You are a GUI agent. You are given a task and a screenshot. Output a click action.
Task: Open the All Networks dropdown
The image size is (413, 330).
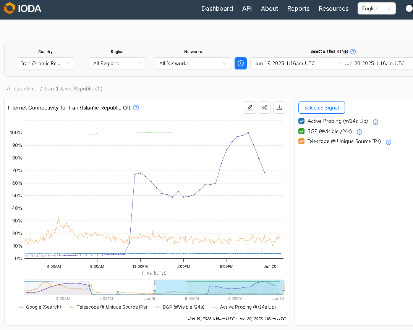[193, 63]
